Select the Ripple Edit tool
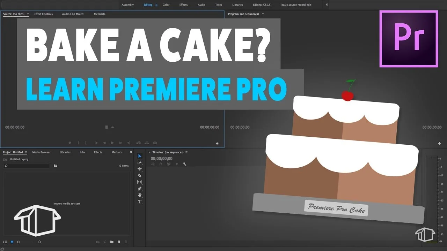 click(140, 169)
